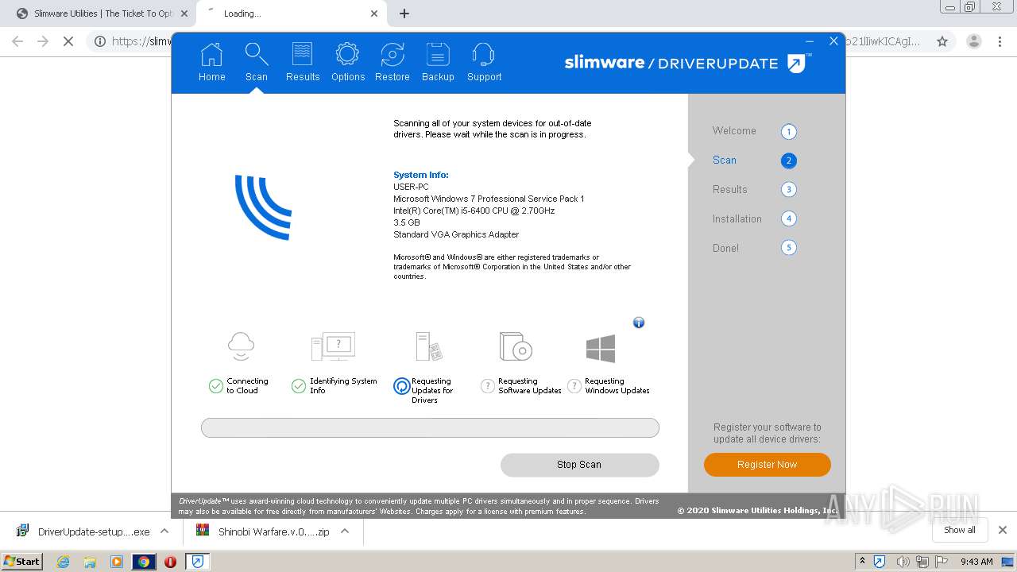This screenshot has height=572, width=1017.
Task: Expand DriverUpdate-setup exe download options
Action: [x=164, y=531]
